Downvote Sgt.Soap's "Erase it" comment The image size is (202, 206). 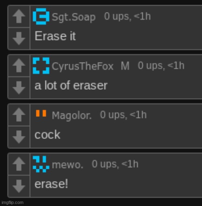click(x=19, y=38)
